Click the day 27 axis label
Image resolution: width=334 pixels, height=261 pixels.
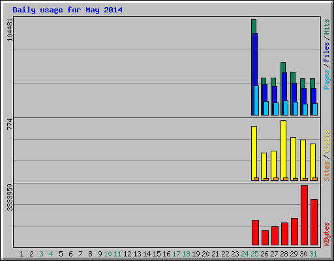(274, 254)
